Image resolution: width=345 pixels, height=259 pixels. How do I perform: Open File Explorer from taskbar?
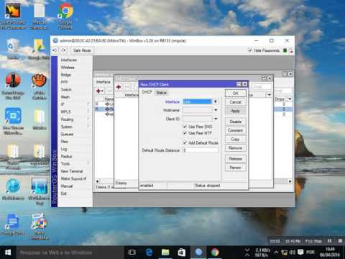165,253
